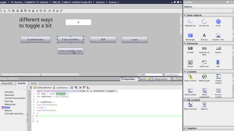Click the XOR button on canvas
Viewport: 234px width, 131px height.
point(103,40)
